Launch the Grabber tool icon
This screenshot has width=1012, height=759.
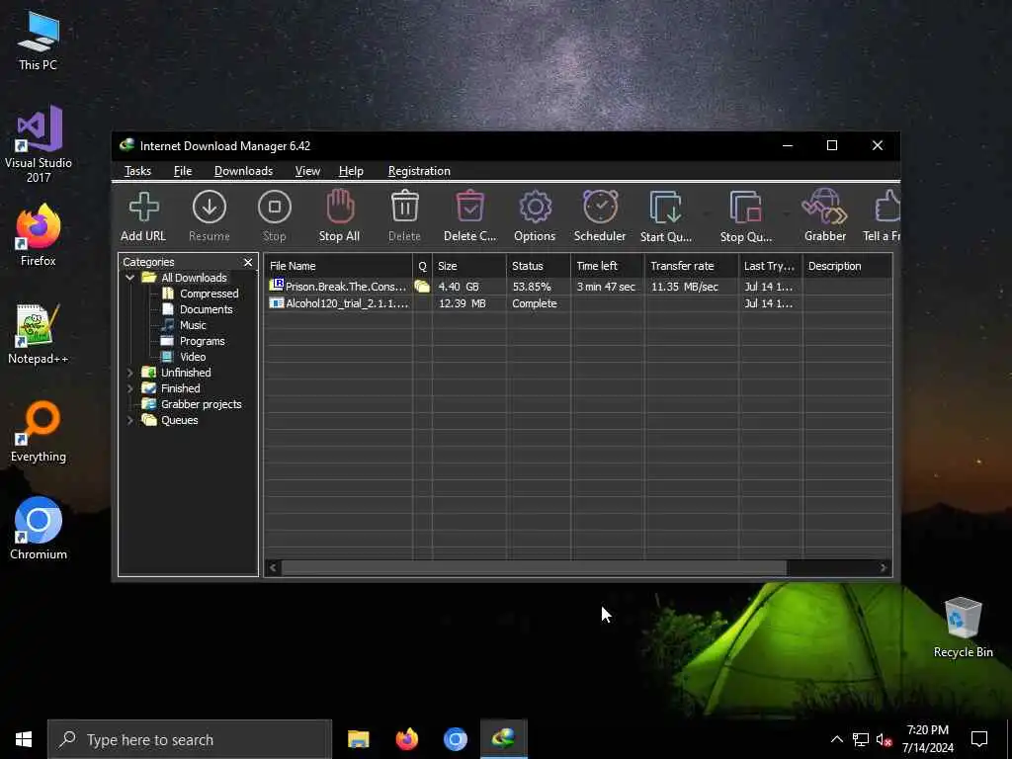[824, 207]
